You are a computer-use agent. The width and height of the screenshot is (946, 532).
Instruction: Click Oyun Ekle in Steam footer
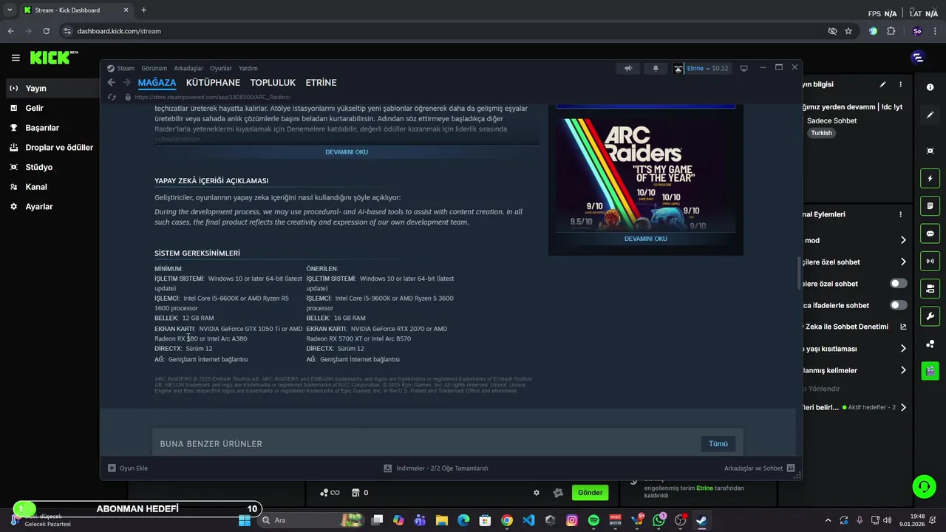(x=128, y=468)
